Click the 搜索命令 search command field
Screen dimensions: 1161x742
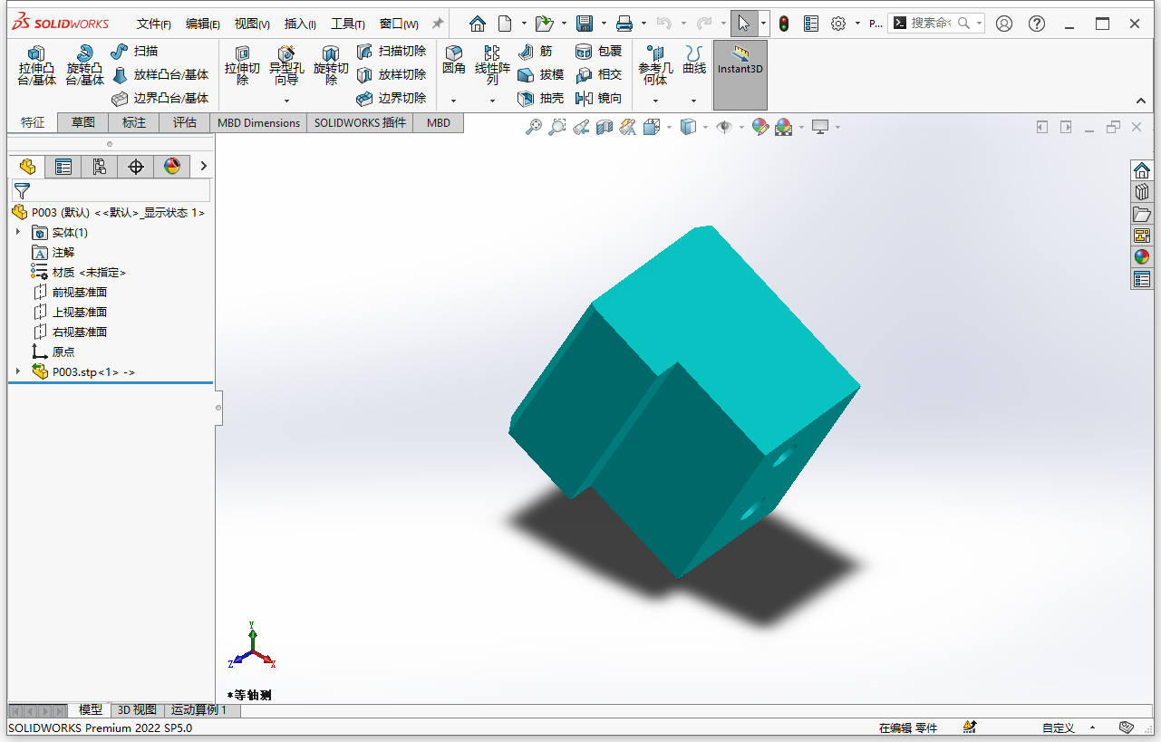935,24
